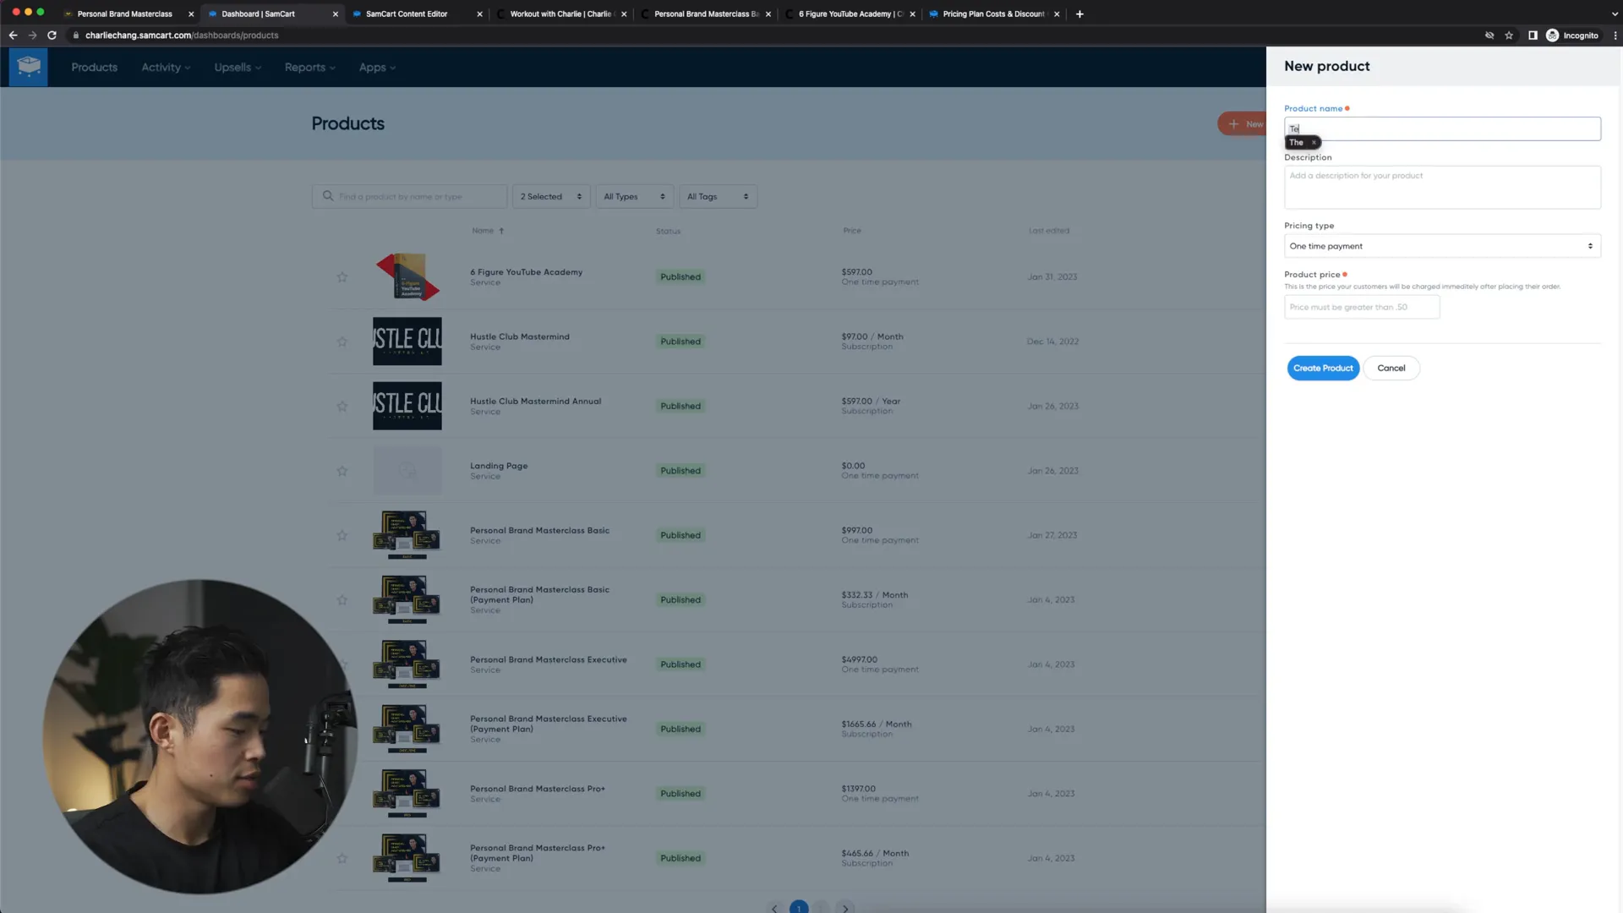The image size is (1623, 913).
Task: Switch to SamCart Content Editor tab
Action: click(x=407, y=14)
